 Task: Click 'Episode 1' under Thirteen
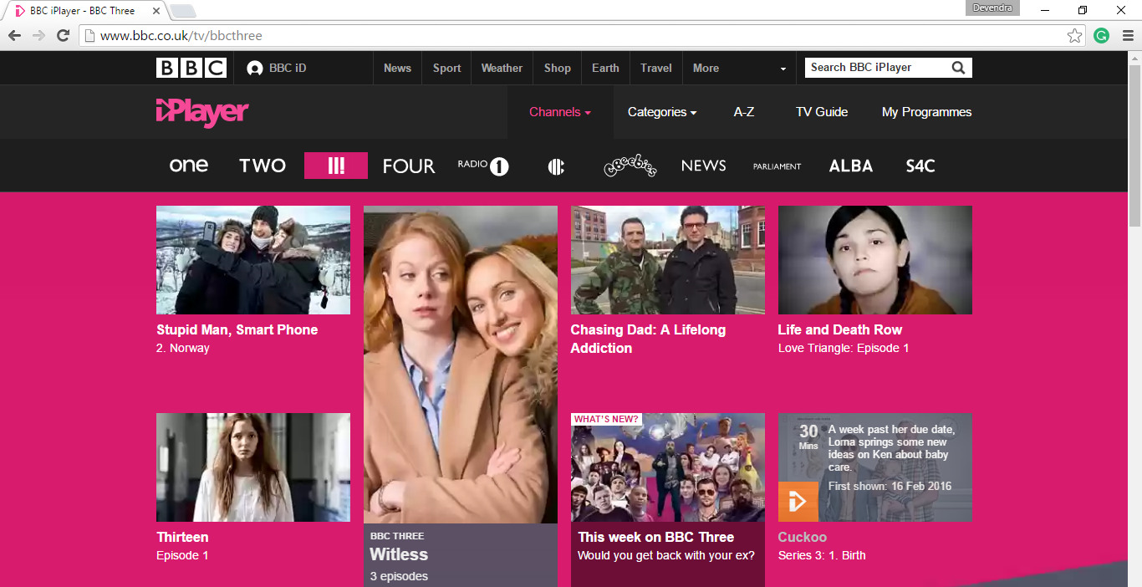tap(182, 555)
